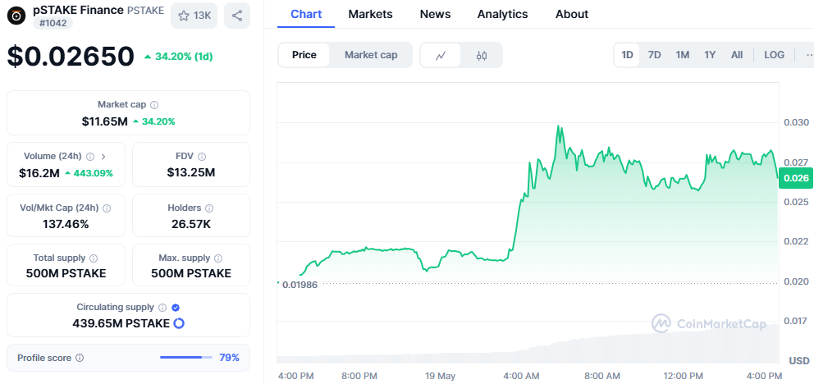Select the Price chart toggle
The height and width of the screenshot is (384, 814).
(x=304, y=55)
